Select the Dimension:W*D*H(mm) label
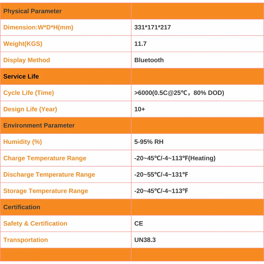Viewport: 264px width, 264px height. coord(38,27)
